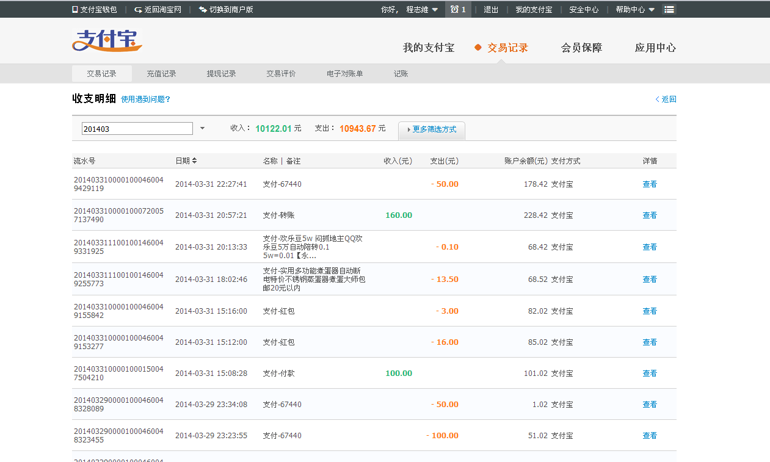Click the 使用遇到问题? help link
The width and height of the screenshot is (770, 462).
[x=145, y=99]
